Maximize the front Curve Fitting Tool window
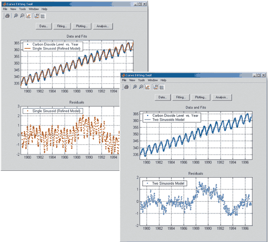Viewport: 268px width, 242px height. click(259, 75)
